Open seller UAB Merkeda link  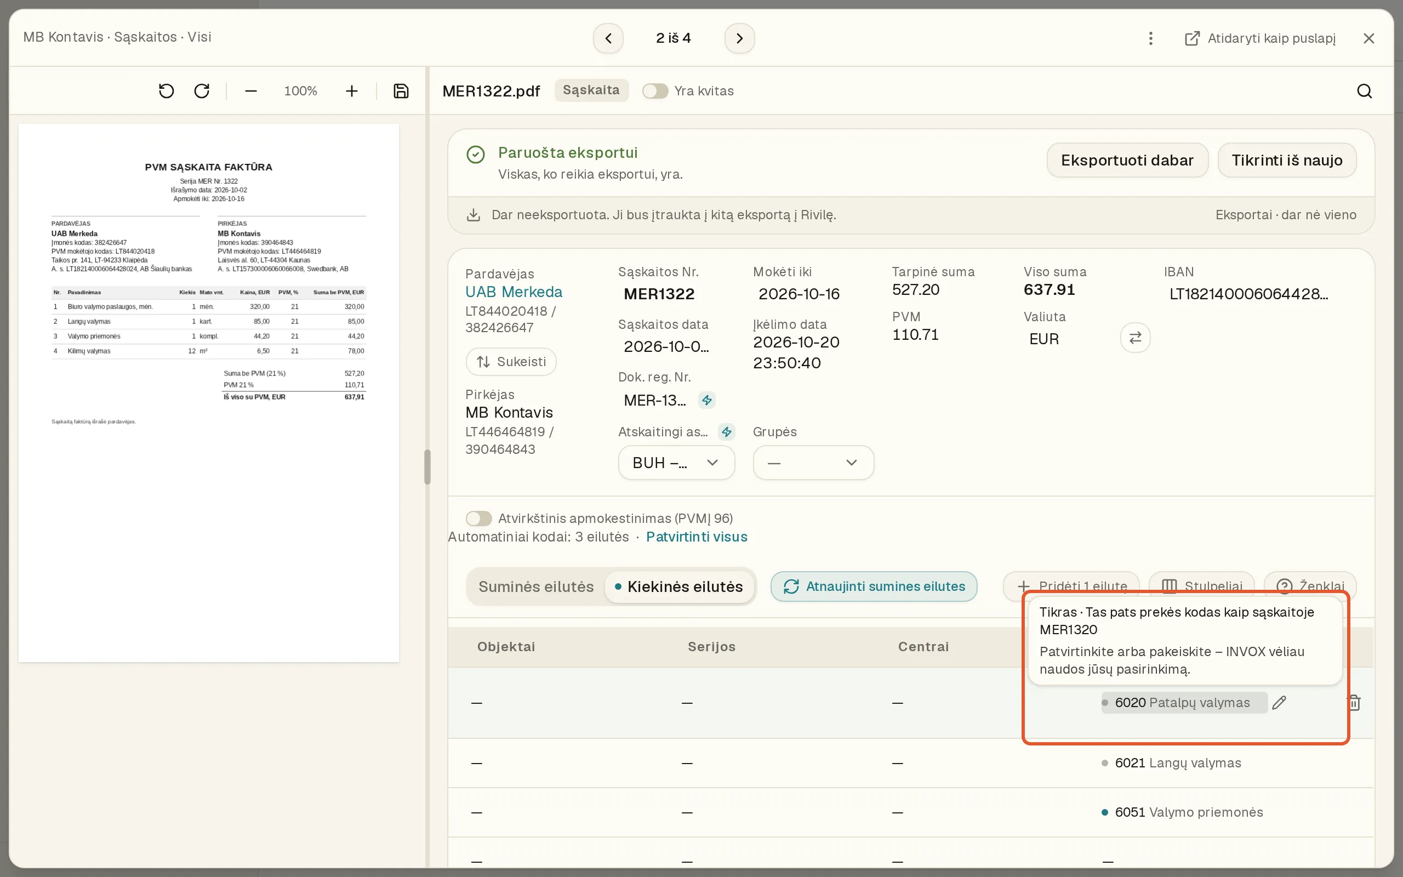tap(514, 292)
